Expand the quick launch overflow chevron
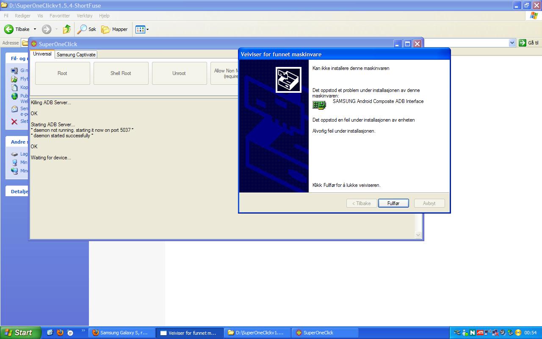 (x=83, y=331)
